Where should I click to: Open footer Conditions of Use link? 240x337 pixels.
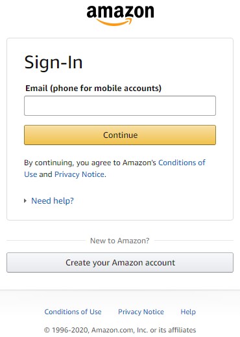pos(73,312)
